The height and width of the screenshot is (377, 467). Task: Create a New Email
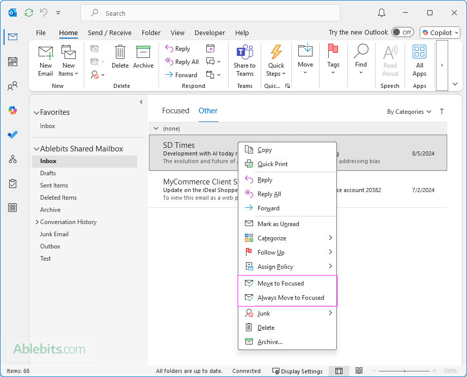point(46,61)
